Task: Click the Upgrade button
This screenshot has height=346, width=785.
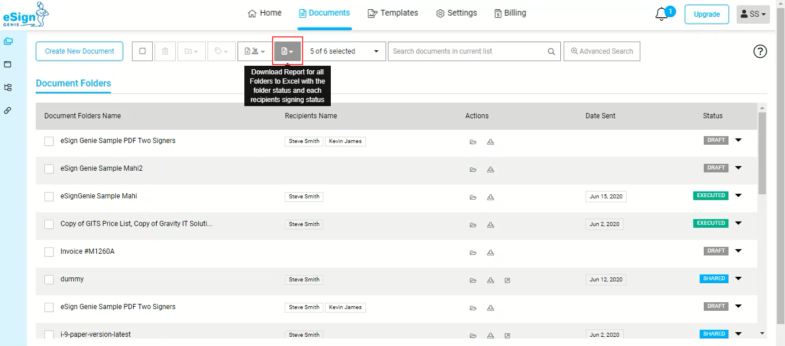Action: point(707,14)
